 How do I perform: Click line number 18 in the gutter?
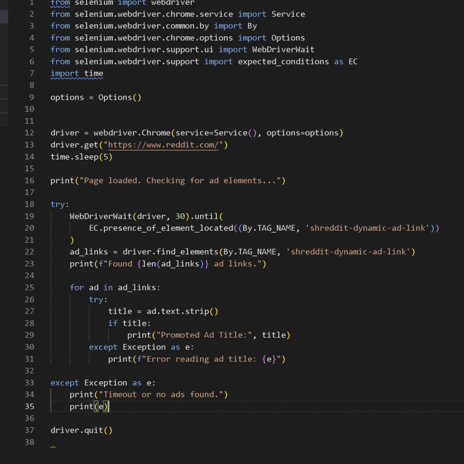(29, 204)
